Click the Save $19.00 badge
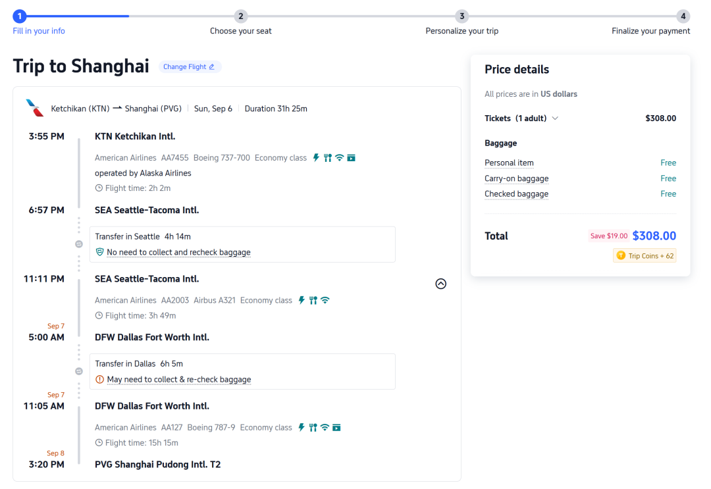The width and height of the screenshot is (711, 489). [x=609, y=236]
